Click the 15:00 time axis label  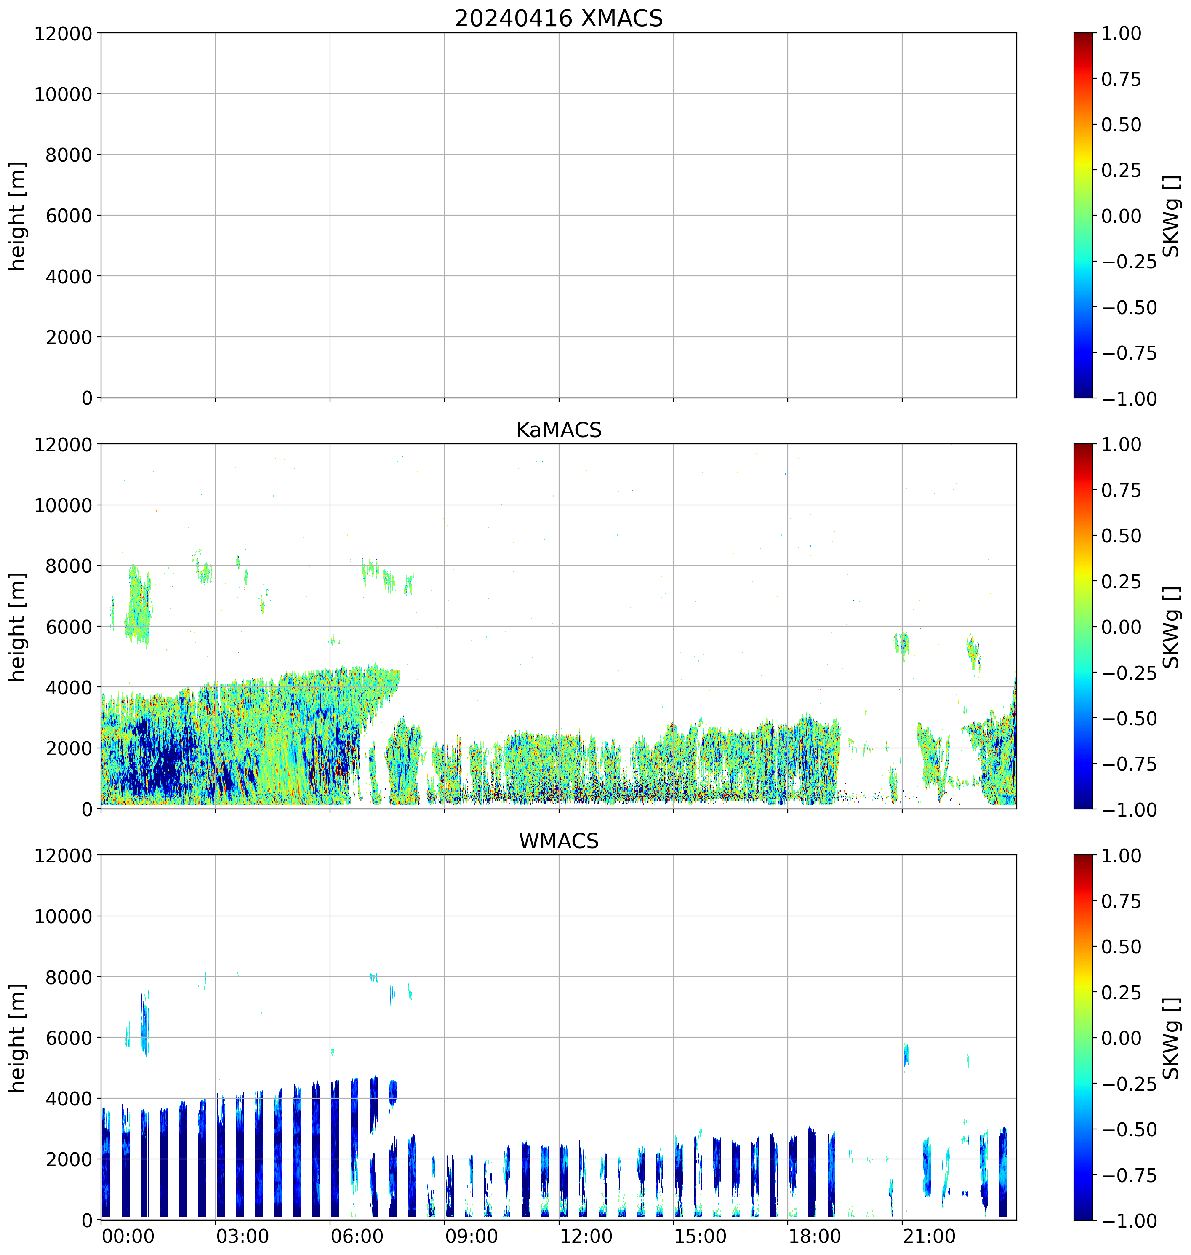coord(700,1236)
